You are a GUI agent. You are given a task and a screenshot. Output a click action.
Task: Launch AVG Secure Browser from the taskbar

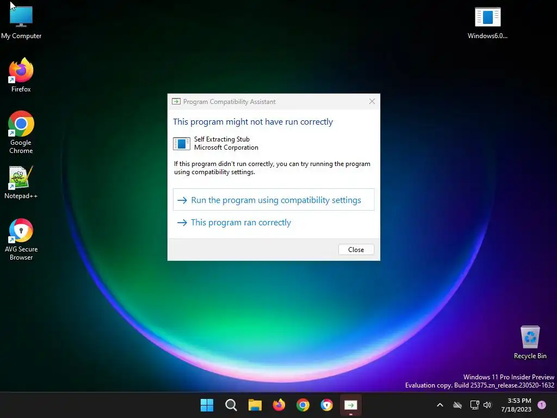coord(326,405)
